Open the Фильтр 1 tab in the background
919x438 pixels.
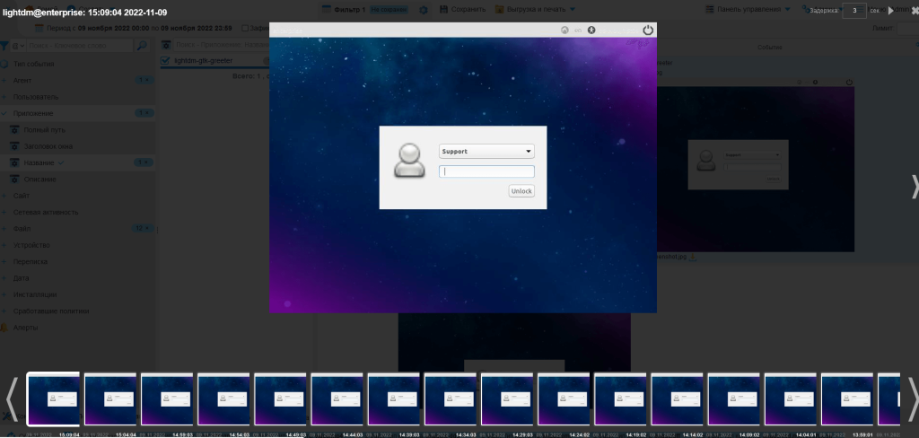pos(350,10)
